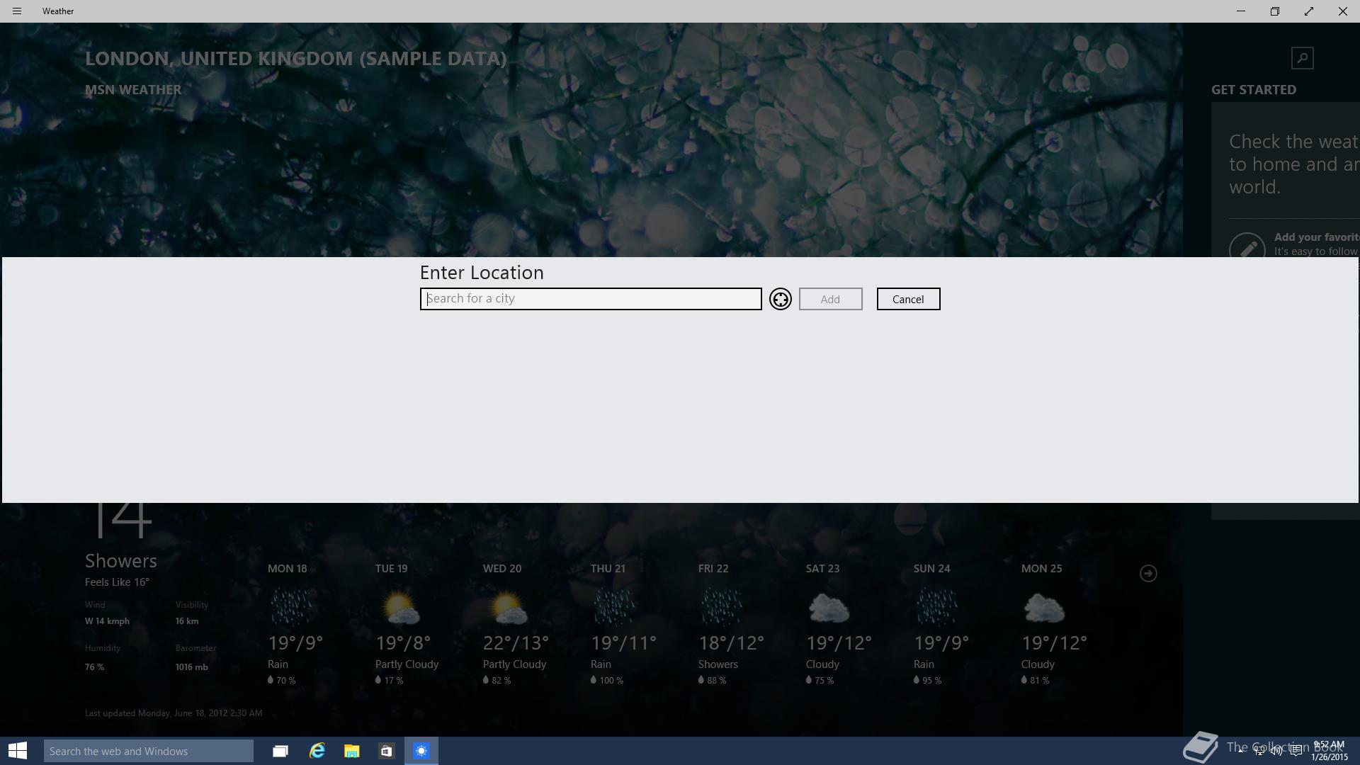Select FRI 22 showers icon

click(x=721, y=608)
